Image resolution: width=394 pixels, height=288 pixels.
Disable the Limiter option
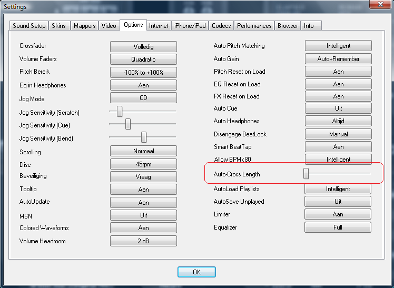[x=338, y=214]
